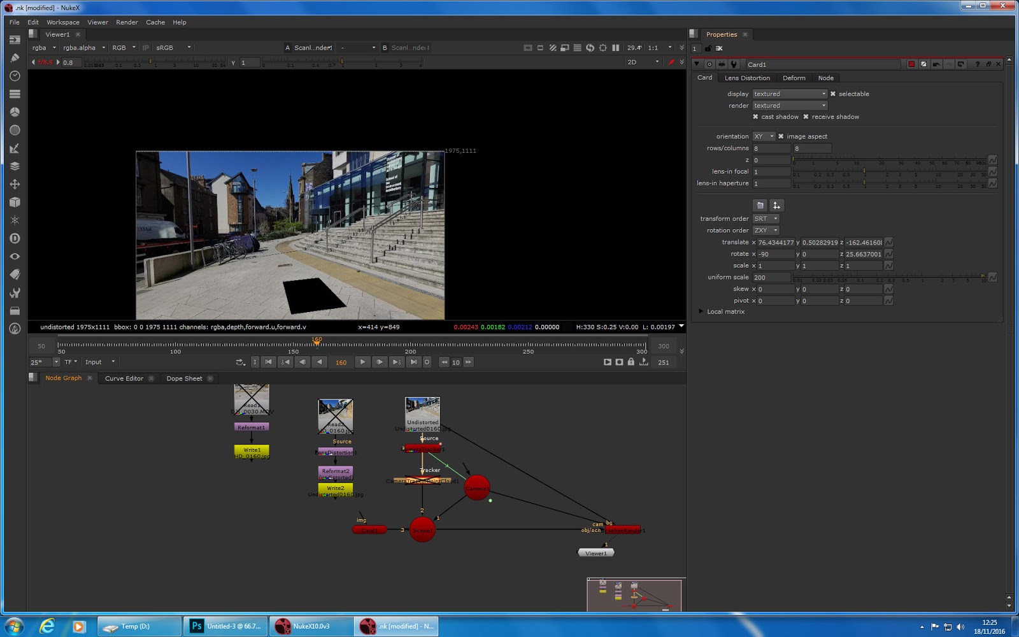Select the Draw nodes toolbar icon
The height and width of the screenshot is (637, 1019).
[x=14, y=57]
